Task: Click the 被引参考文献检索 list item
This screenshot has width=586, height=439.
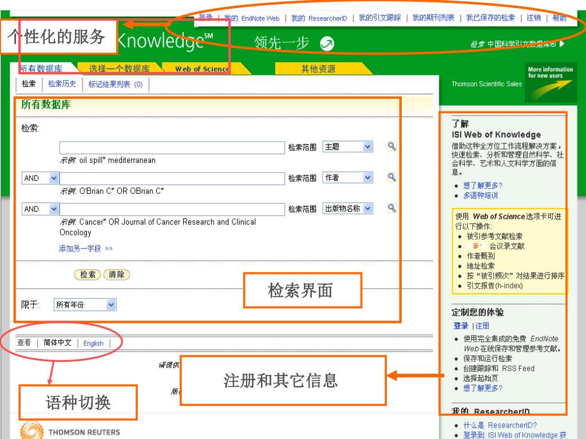Action: click(x=494, y=236)
